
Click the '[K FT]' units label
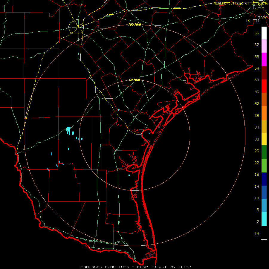tap(253, 21)
